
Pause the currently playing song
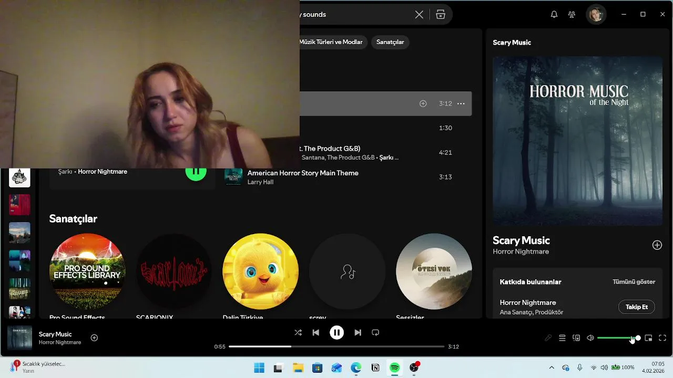pos(336,332)
